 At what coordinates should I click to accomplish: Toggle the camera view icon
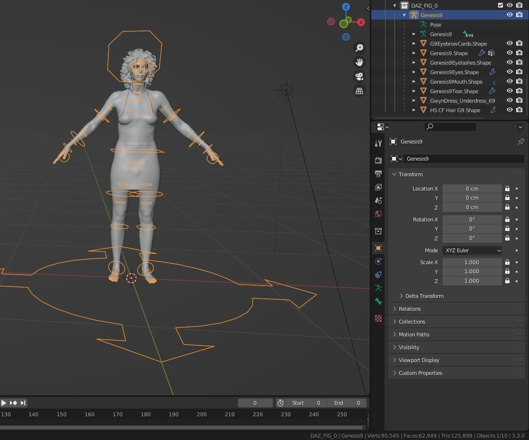(x=359, y=77)
